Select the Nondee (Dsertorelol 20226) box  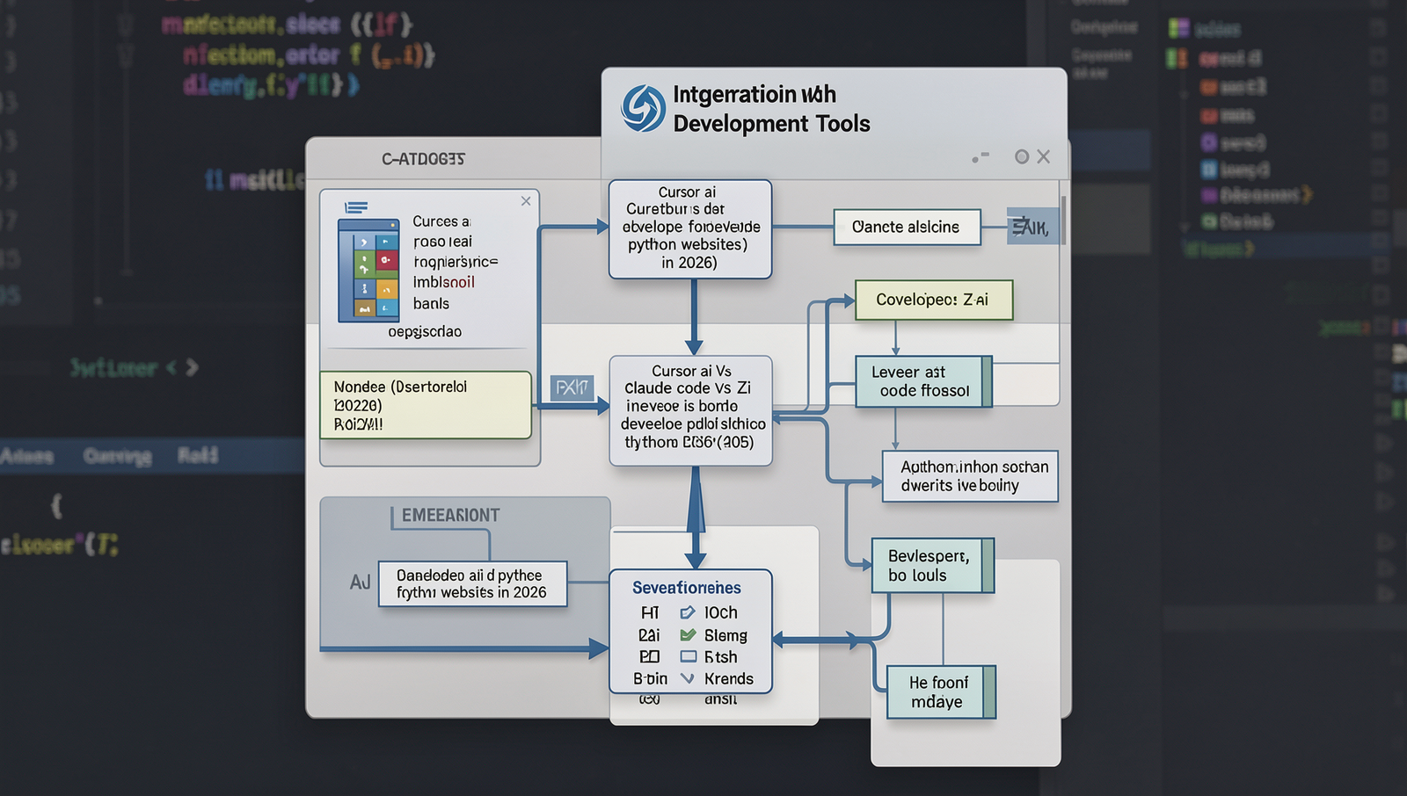click(x=426, y=405)
